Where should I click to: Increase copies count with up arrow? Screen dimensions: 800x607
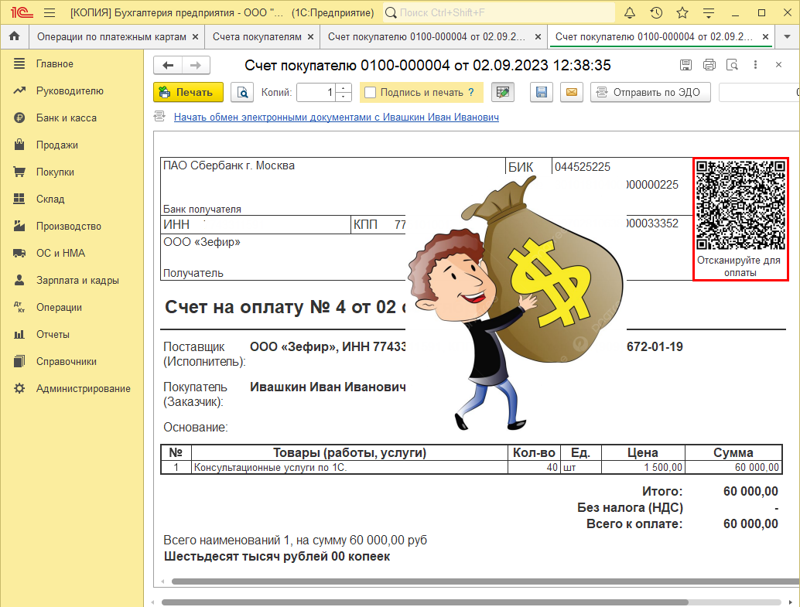[344, 87]
